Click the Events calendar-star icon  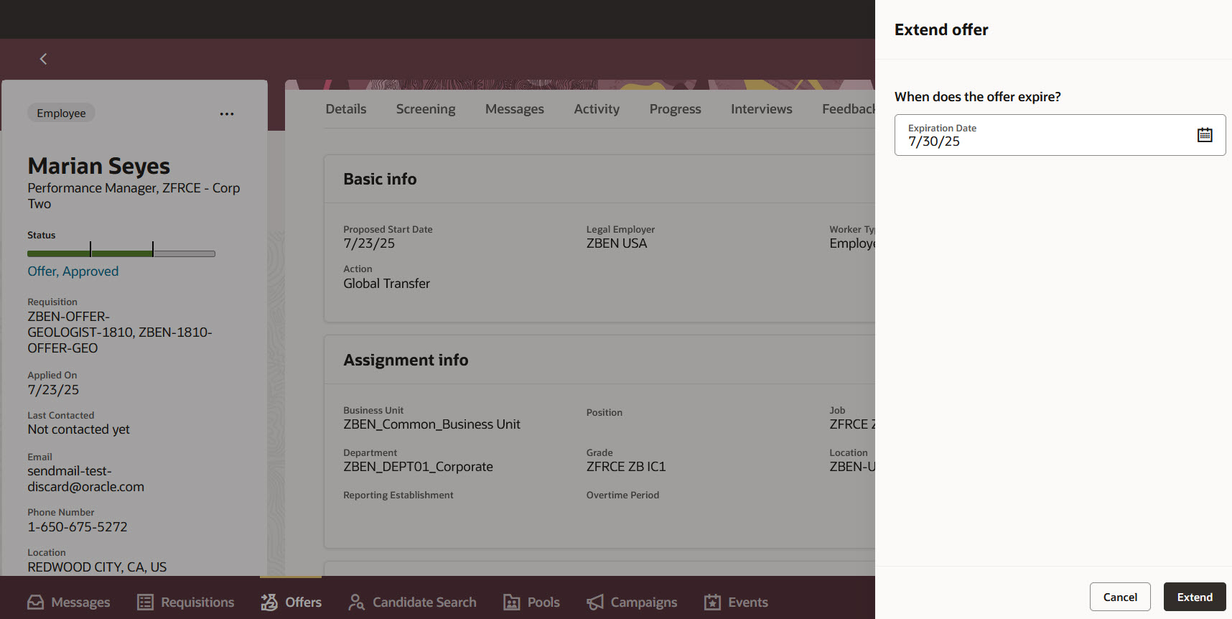tap(712, 602)
